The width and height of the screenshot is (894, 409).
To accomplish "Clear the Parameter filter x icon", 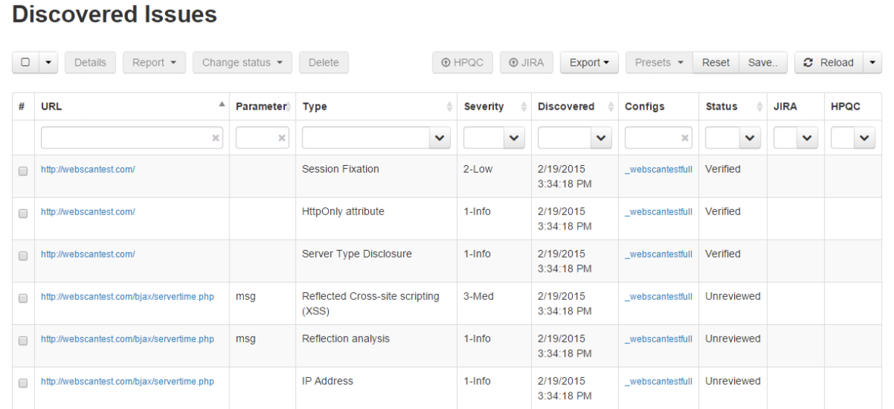I will point(282,138).
